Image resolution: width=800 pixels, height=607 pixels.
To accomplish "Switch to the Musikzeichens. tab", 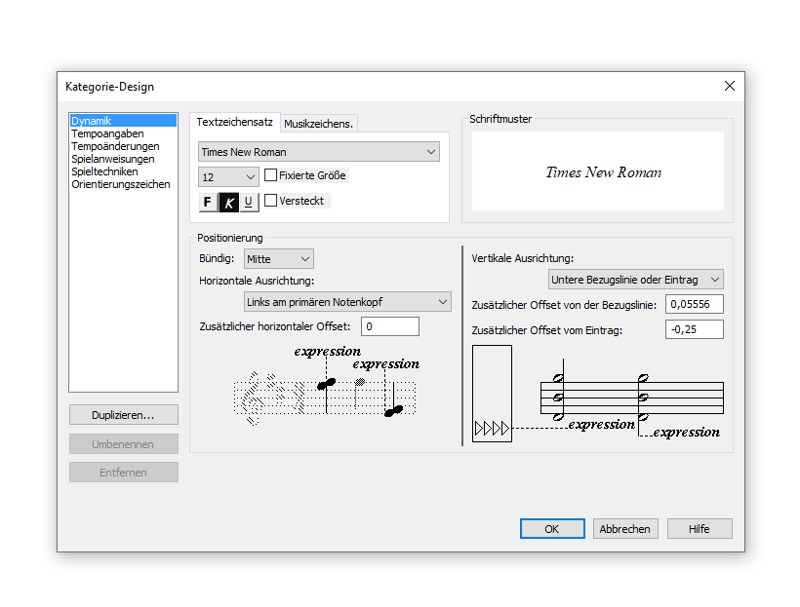I will tap(318, 124).
